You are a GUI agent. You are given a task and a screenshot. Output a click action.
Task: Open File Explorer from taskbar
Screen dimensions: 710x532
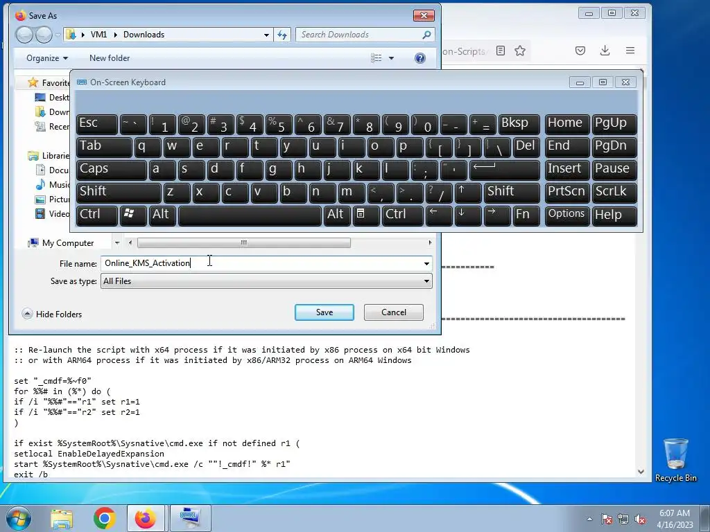[x=62, y=518]
